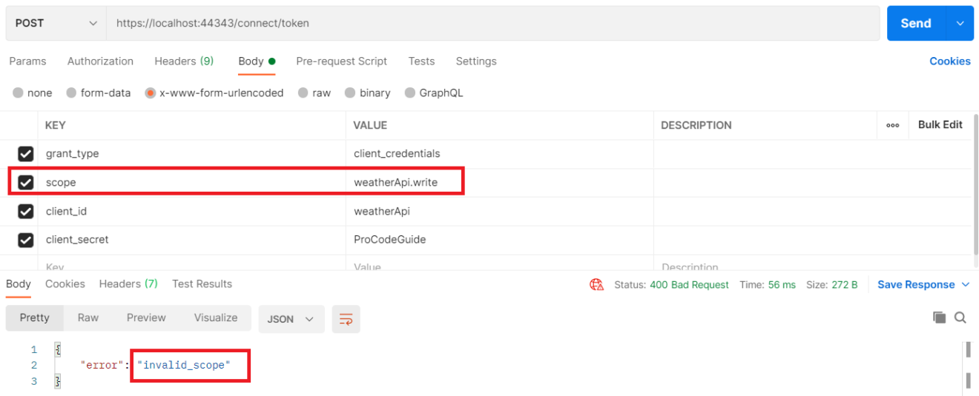Click Bulk Edit in the params table
Screen dimensions: 979x396
[940, 125]
